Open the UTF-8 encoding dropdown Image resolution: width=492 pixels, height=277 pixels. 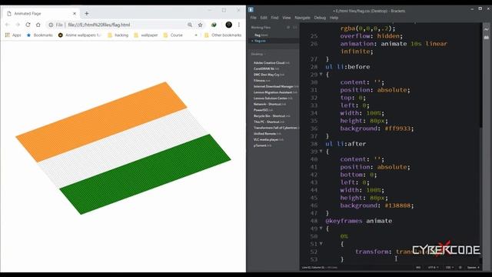click(x=433, y=268)
